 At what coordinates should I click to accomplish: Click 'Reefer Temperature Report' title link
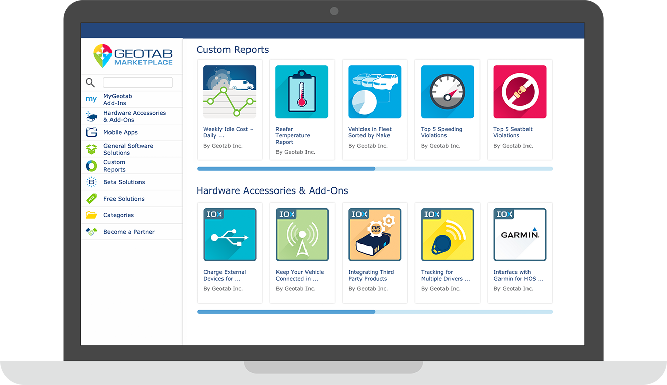click(x=293, y=136)
